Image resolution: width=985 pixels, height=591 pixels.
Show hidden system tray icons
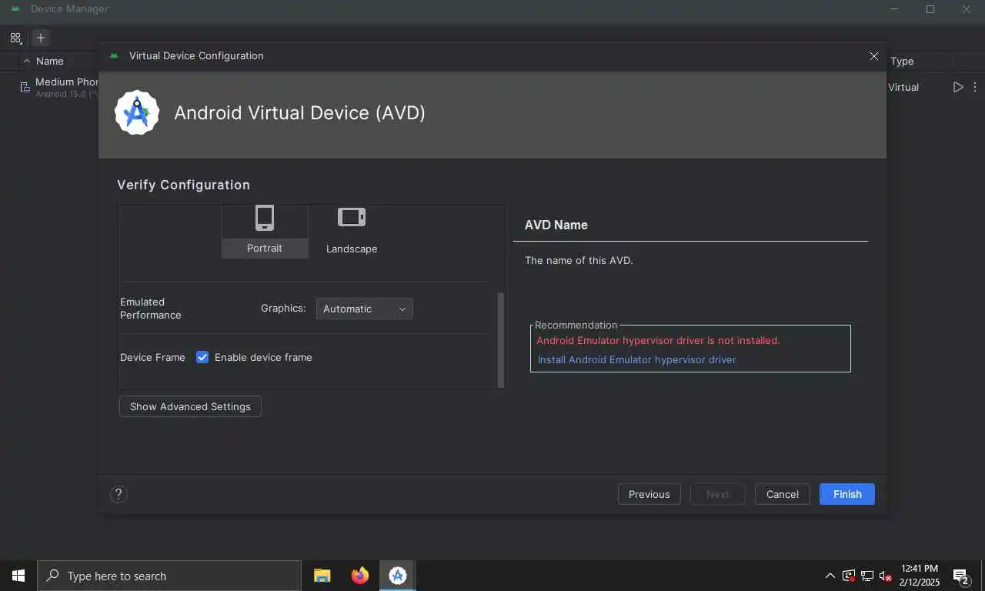coord(830,576)
